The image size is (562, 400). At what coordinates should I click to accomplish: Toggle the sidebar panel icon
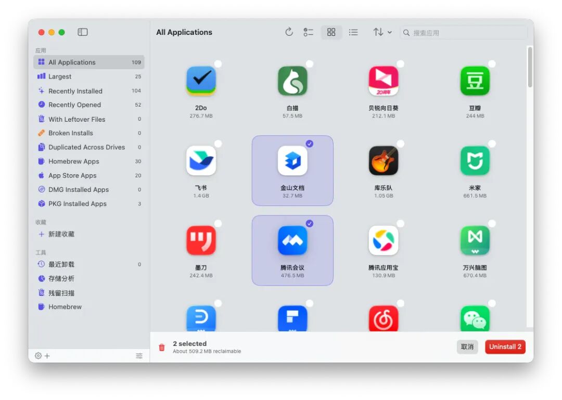pos(82,32)
